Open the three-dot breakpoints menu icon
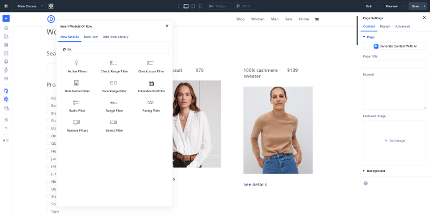The height and width of the screenshot is (215, 430). click(x=179, y=6)
